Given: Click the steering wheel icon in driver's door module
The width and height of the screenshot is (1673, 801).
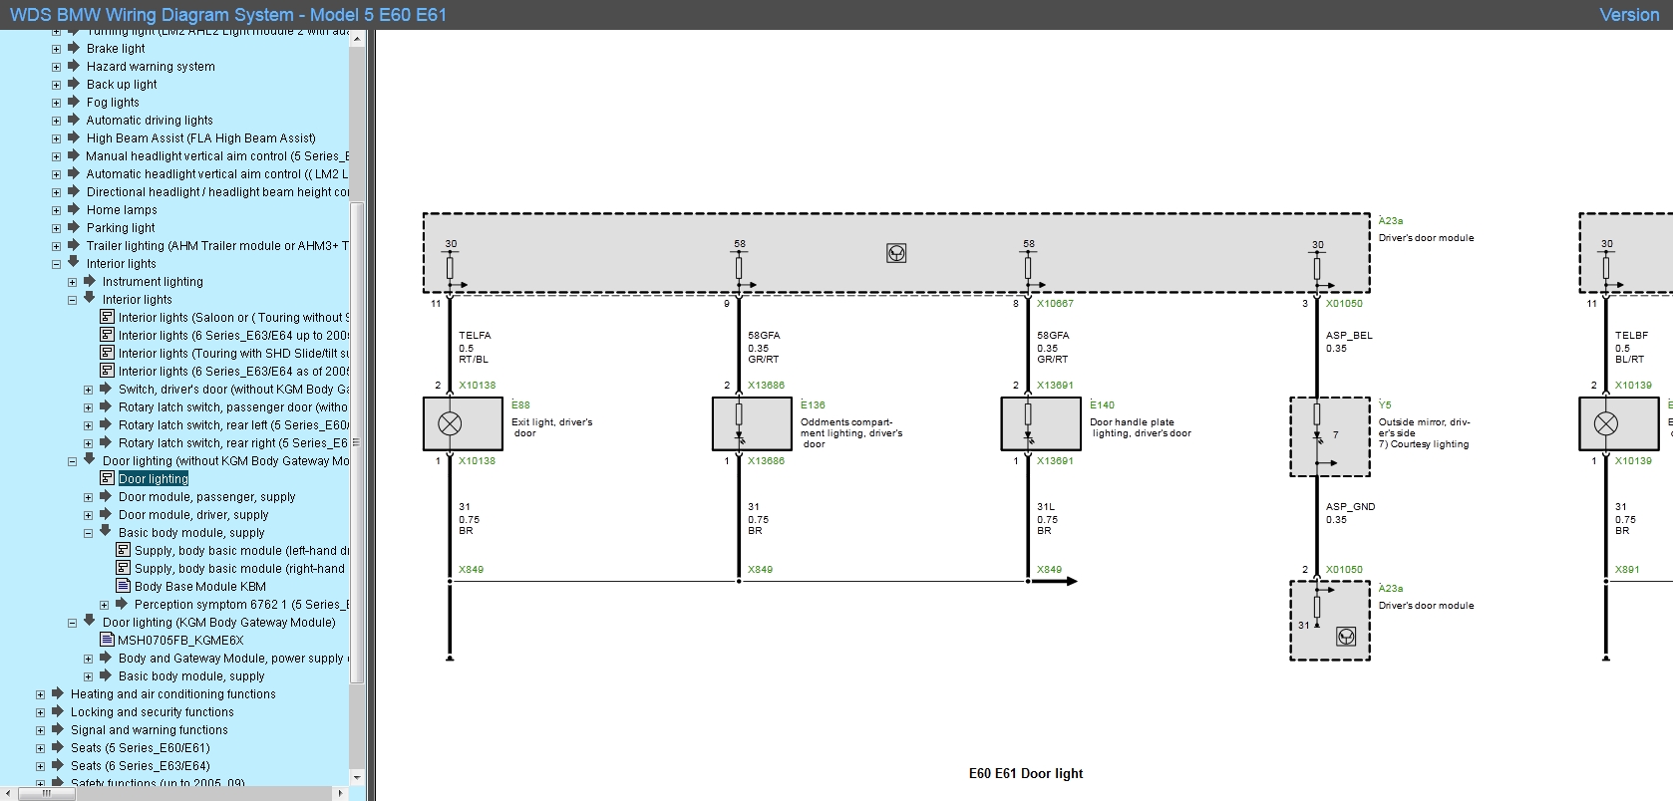Looking at the screenshot, I should (x=896, y=253).
